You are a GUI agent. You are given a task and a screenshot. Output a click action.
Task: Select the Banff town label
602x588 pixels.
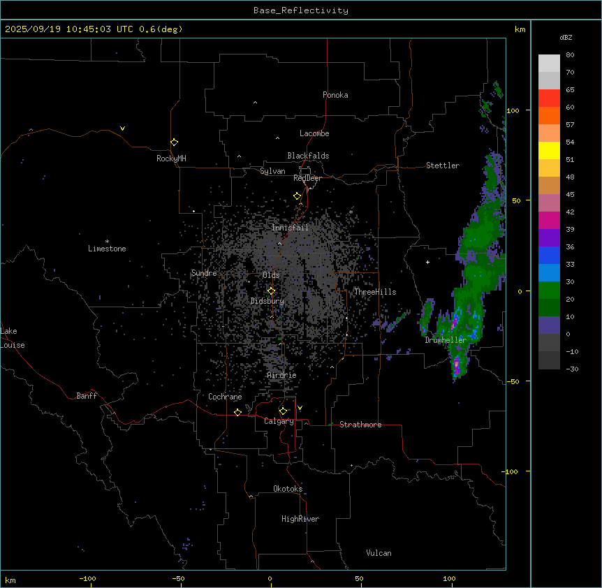(87, 396)
